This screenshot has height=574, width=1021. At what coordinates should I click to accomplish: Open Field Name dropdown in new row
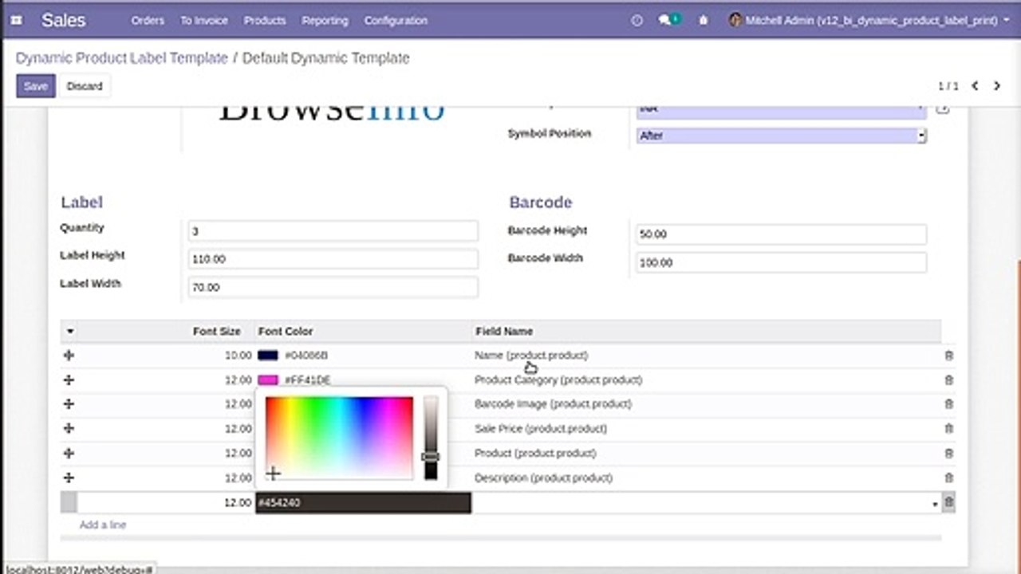(934, 504)
